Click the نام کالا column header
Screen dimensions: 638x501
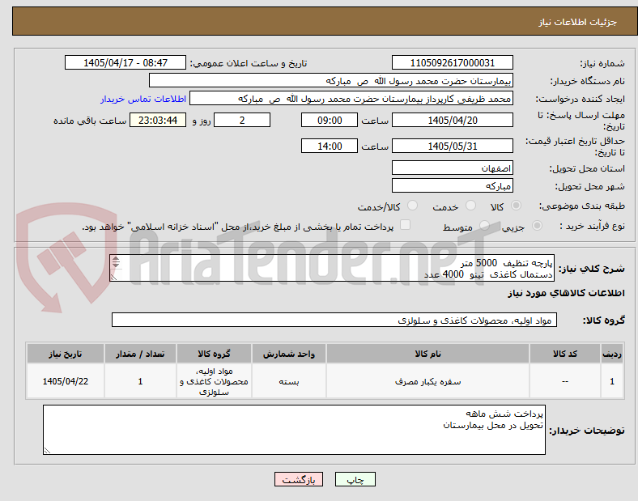[x=427, y=354]
